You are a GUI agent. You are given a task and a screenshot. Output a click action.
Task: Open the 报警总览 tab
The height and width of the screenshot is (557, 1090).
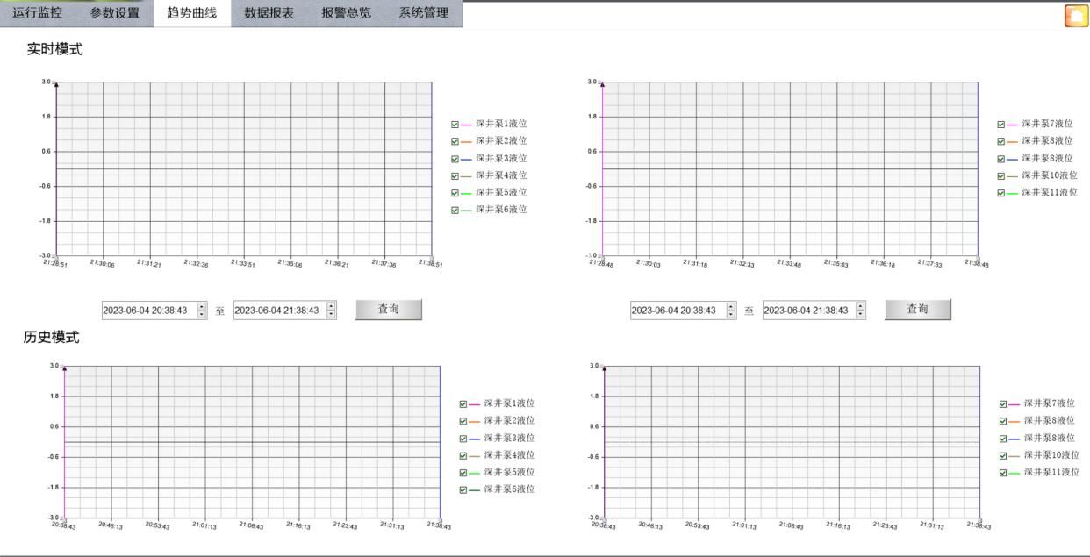[346, 13]
